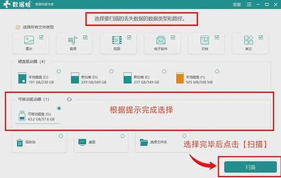The height and width of the screenshot is (178, 281).
Task: Uncheck the 音频 file type checkbox
Action: click(x=85, y=37)
